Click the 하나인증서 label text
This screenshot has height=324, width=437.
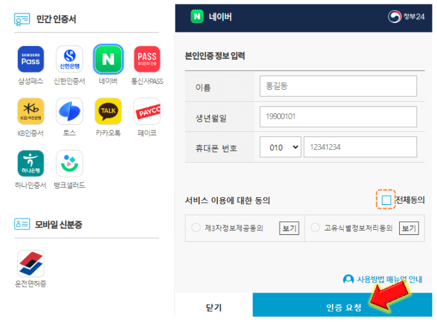31,185
